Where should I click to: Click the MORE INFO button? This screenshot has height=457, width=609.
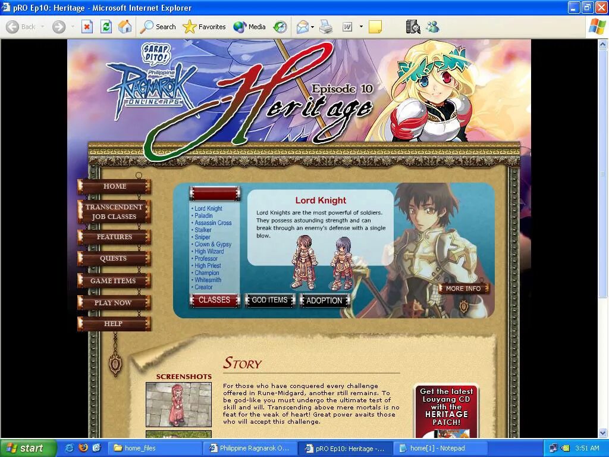click(463, 289)
